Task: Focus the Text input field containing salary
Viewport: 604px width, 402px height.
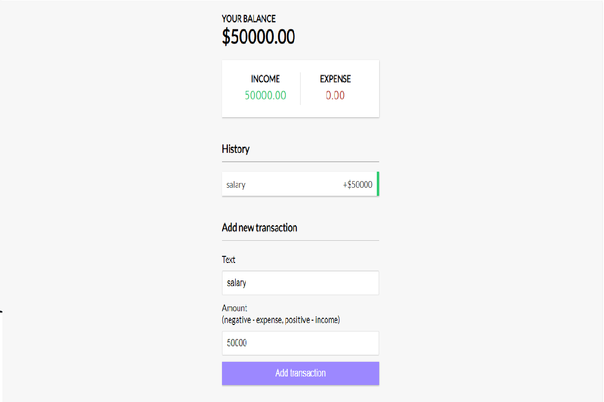Action: pyautogui.click(x=300, y=283)
